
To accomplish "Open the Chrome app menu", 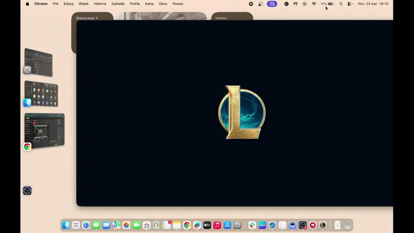I will [41, 4].
